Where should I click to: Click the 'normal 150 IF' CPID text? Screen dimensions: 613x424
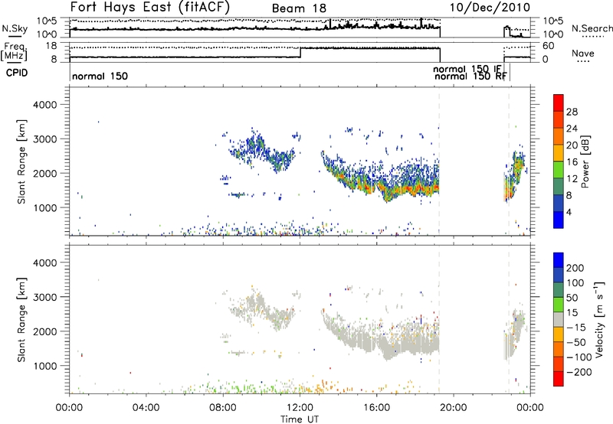(x=467, y=69)
